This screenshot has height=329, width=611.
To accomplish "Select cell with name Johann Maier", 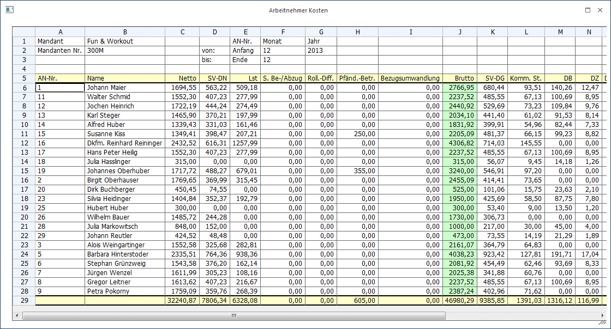I will click(x=125, y=88).
